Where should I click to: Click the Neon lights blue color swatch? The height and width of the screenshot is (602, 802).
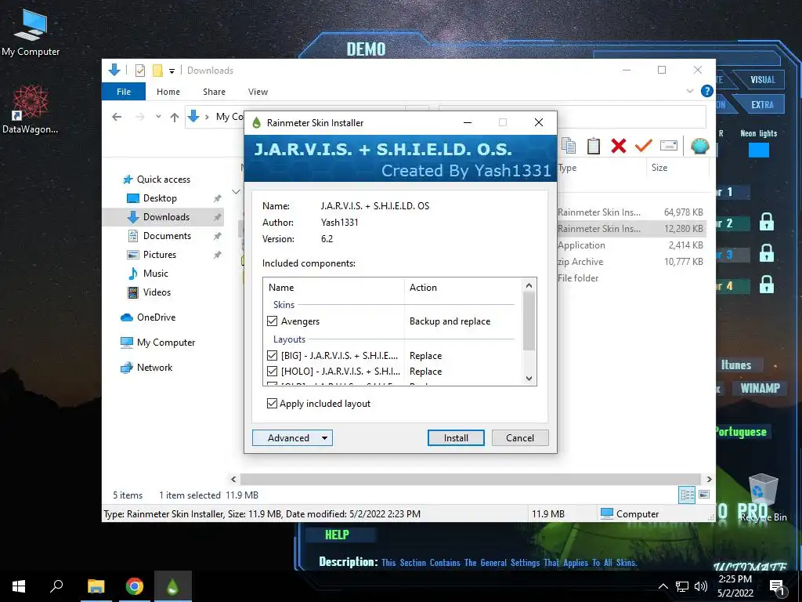coord(758,150)
